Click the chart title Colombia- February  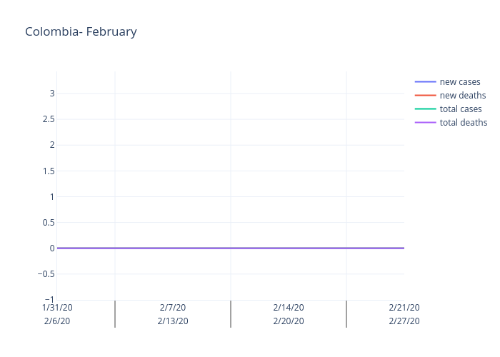click(x=81, y=31)
